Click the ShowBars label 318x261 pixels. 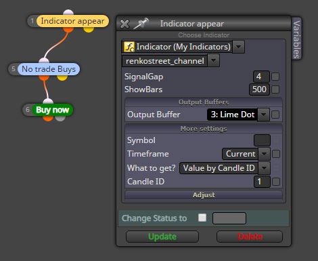(x=143, y=89)
